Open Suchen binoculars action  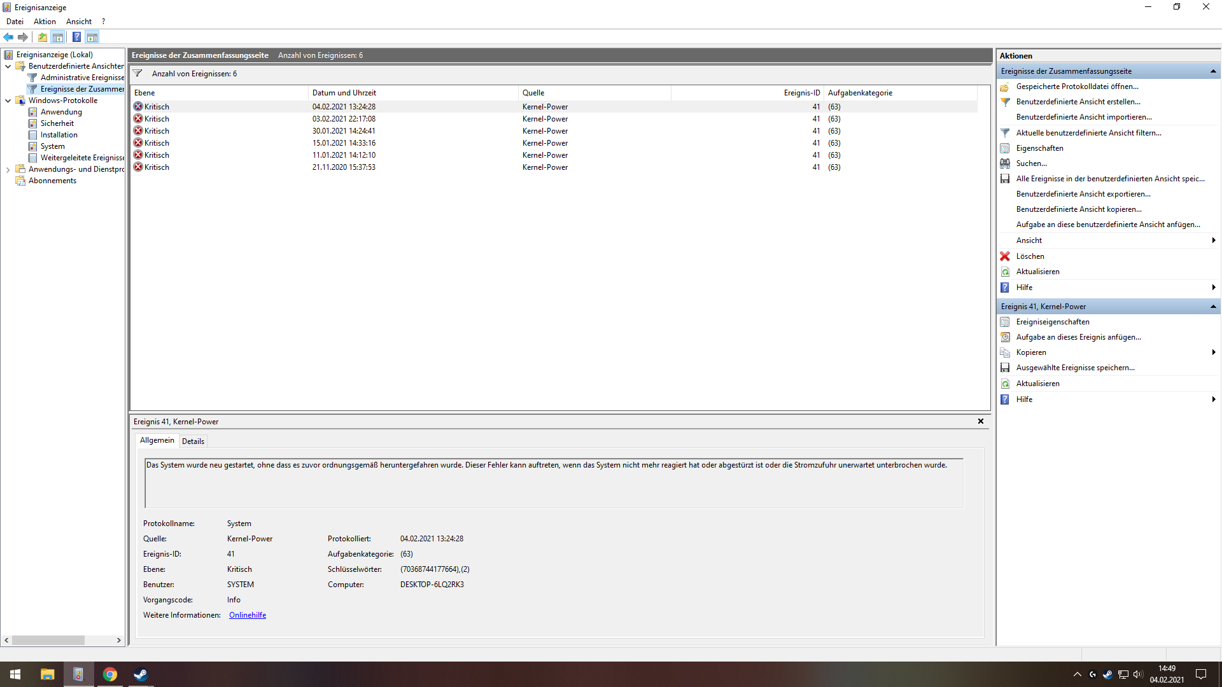click(x=1031, y=163)
